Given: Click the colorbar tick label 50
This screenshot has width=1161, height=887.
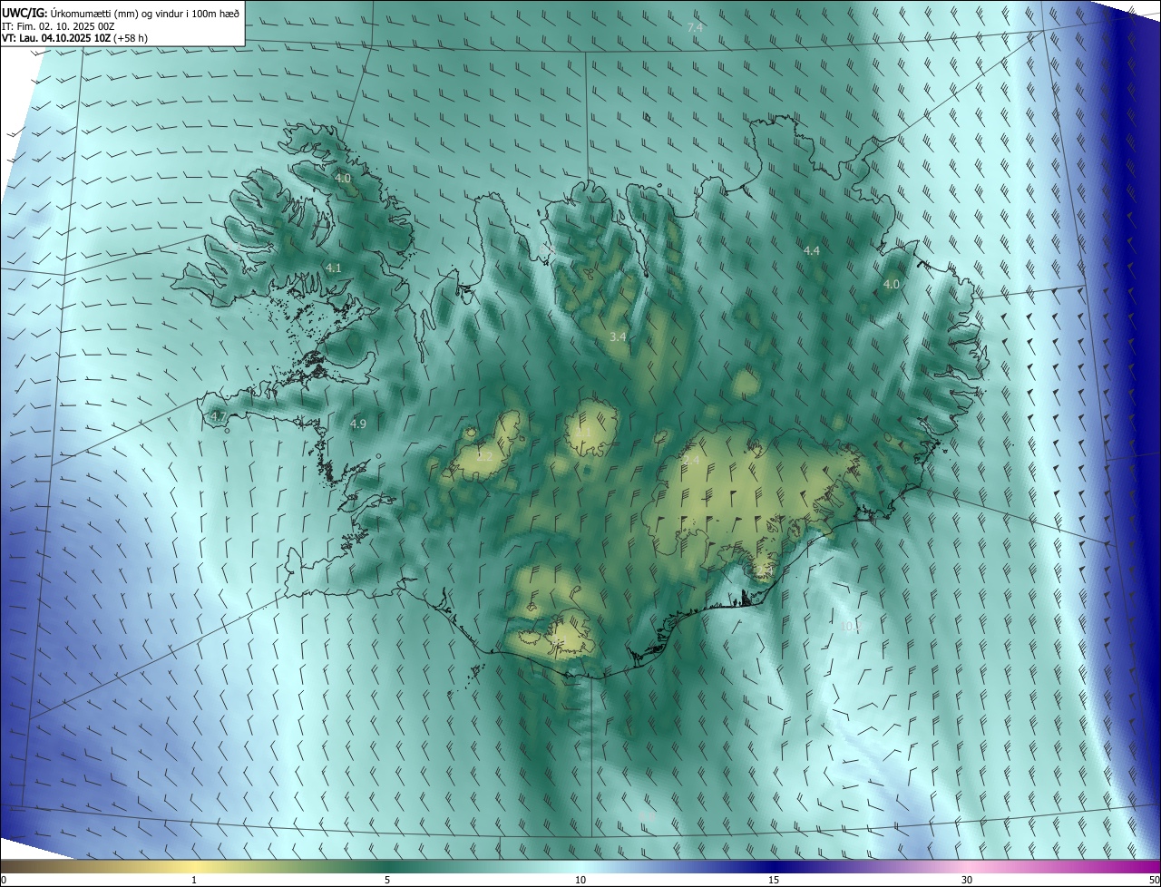Looking at the screenshot, I should pos(1154,881).
